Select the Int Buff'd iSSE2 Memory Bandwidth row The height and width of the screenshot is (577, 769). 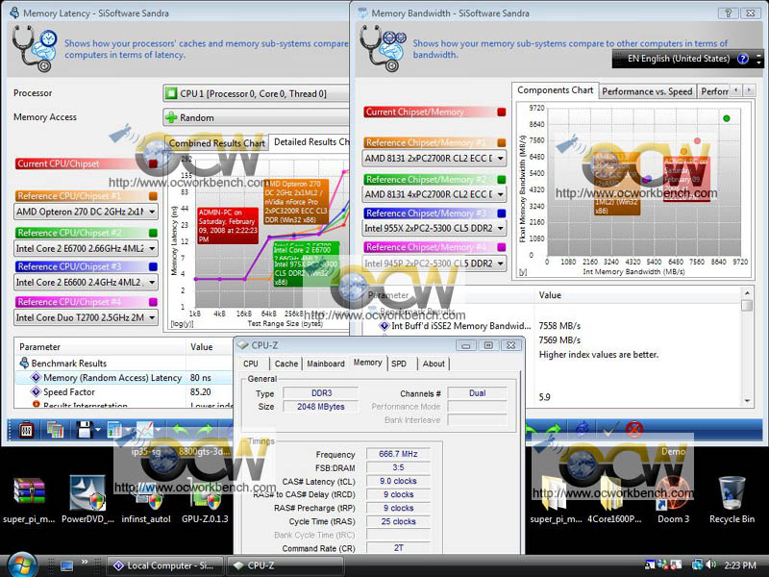click(x=554, y=326)
